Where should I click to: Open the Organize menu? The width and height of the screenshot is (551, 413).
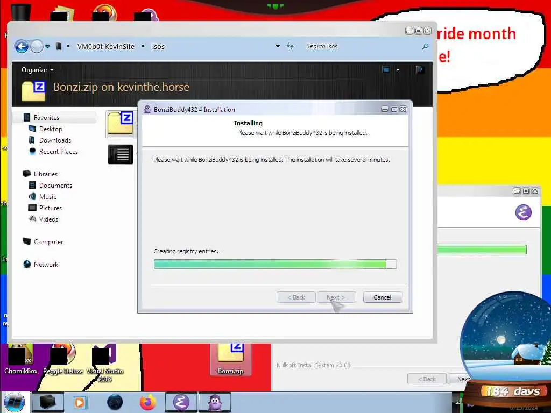click(38, 69)
